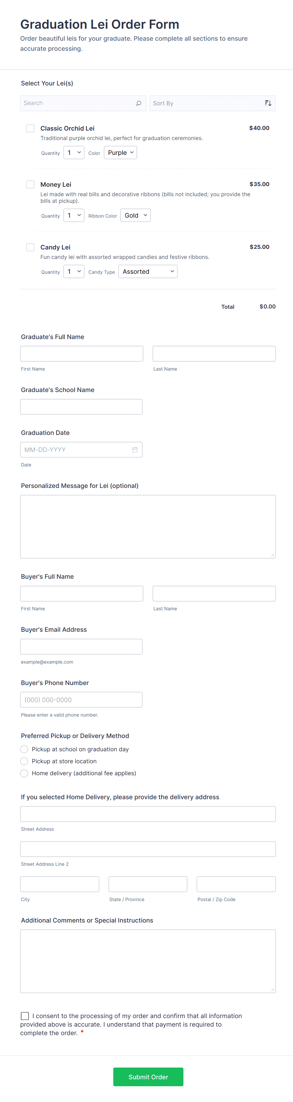Click the Submit Order button
Image resolution: width=293 pixels, height=1102 pixels.
point(148,1077)
